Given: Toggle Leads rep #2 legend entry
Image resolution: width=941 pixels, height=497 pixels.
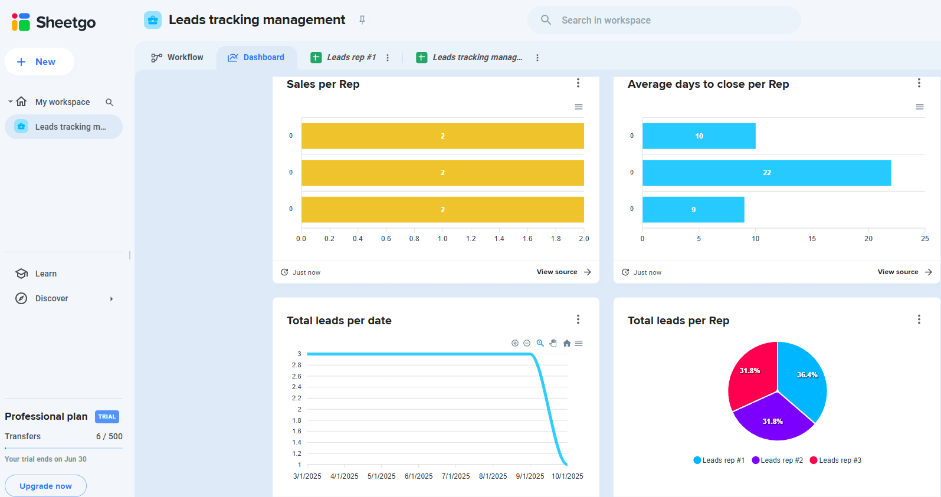Looking at the screenshot, I should [x=778, y=460].
